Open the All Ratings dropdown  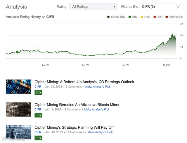tap(93, 7)
